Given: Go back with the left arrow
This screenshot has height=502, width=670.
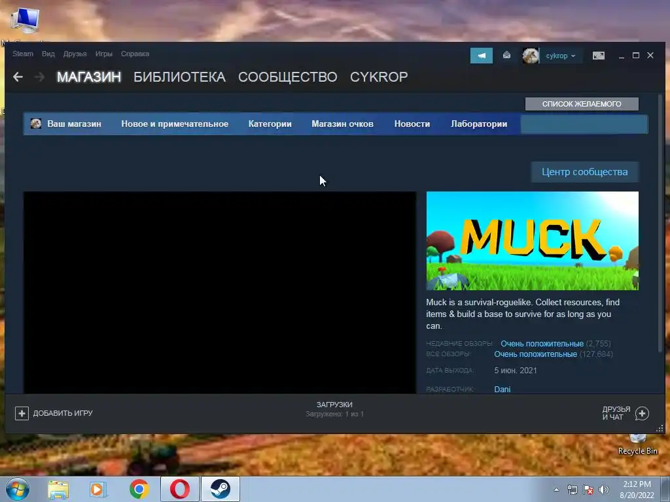Looking at the screenshot, I should (x=18, y=77).
